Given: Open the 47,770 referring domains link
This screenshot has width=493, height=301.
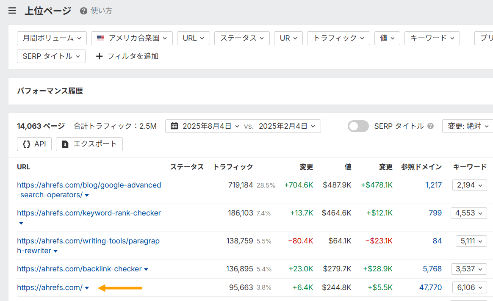Looking at the screenshot, I should 431,287.
